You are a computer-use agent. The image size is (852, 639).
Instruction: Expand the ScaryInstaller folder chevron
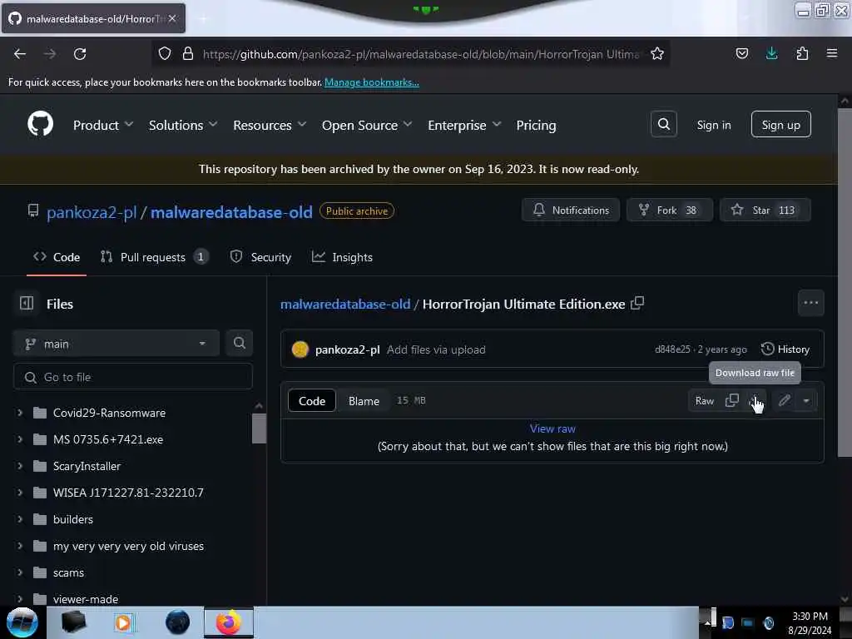pyautogui.click(x=20, y=466)
